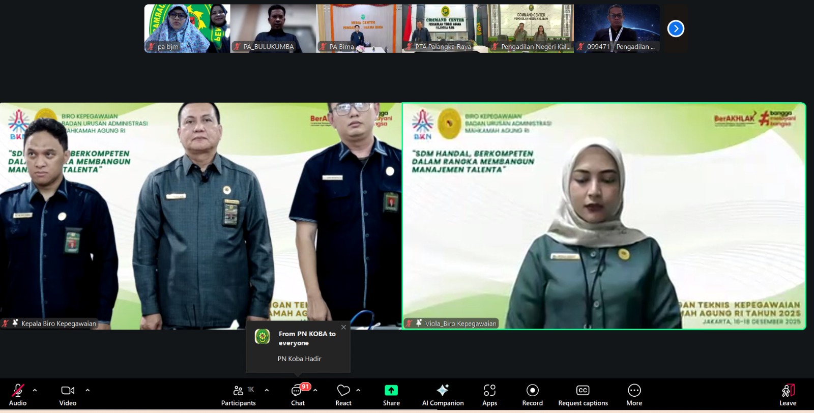The image size is (814, 413).
Task: Click Request captions CC icon
Action: [x=583, y=391]
